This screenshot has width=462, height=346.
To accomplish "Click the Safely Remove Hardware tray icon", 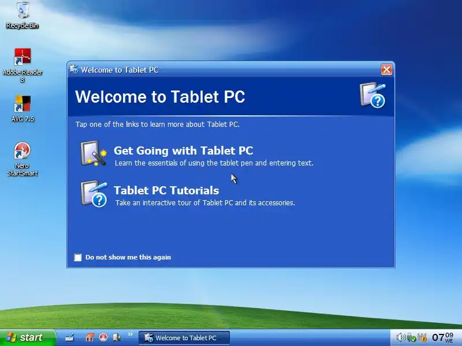I will coord(411,337).
